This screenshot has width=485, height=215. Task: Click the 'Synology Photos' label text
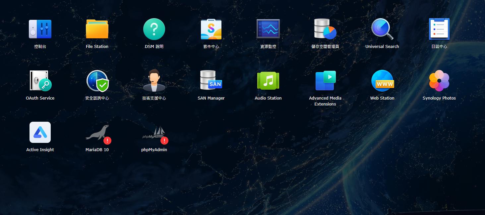coord(439,98)
